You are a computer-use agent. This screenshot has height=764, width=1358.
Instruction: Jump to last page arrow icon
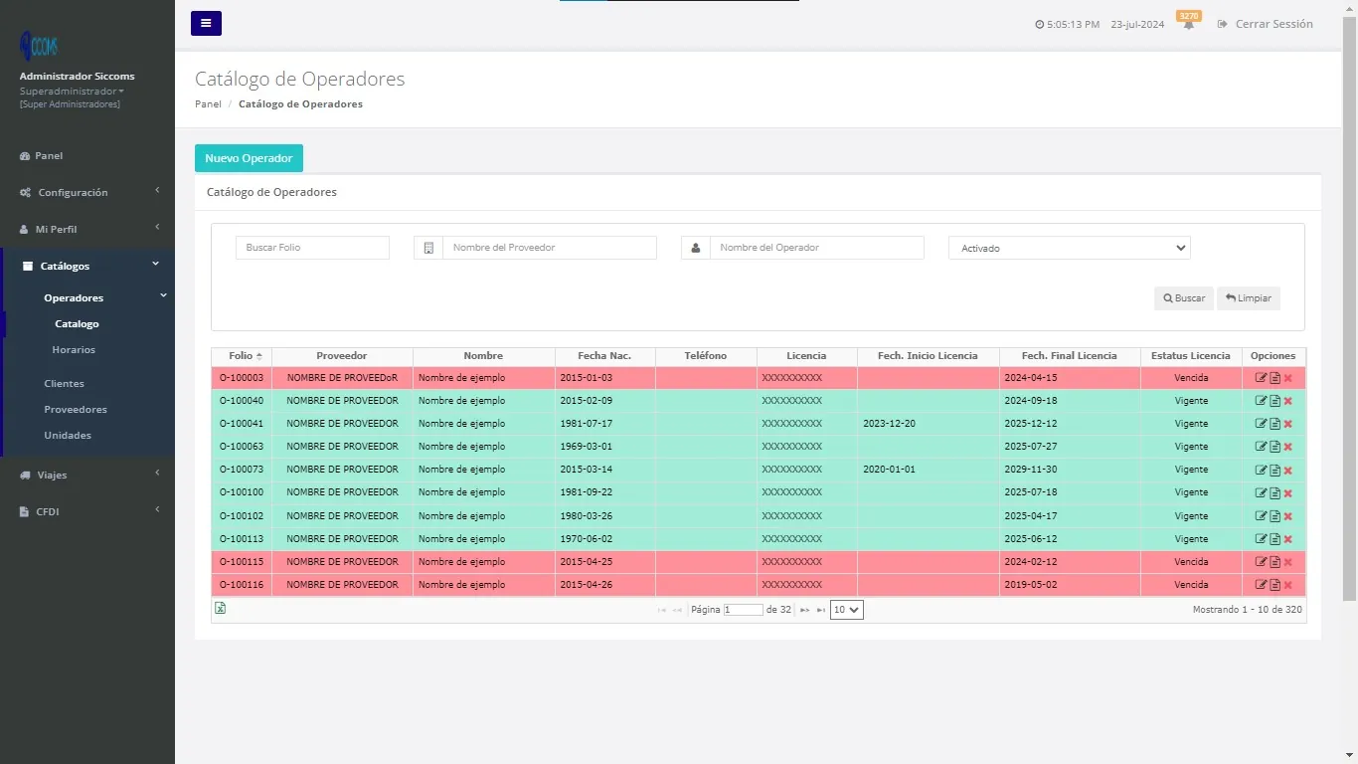point(820,610)
